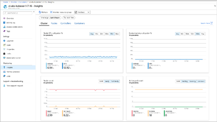
Task: Toggle 50th in Node memory utilization chart
Action: click(187, 34)
